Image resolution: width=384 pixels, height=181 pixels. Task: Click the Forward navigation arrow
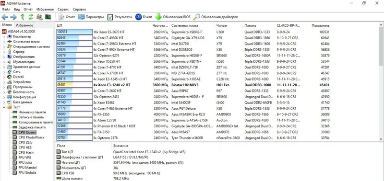pyautogui.click(x=13, y=17)
